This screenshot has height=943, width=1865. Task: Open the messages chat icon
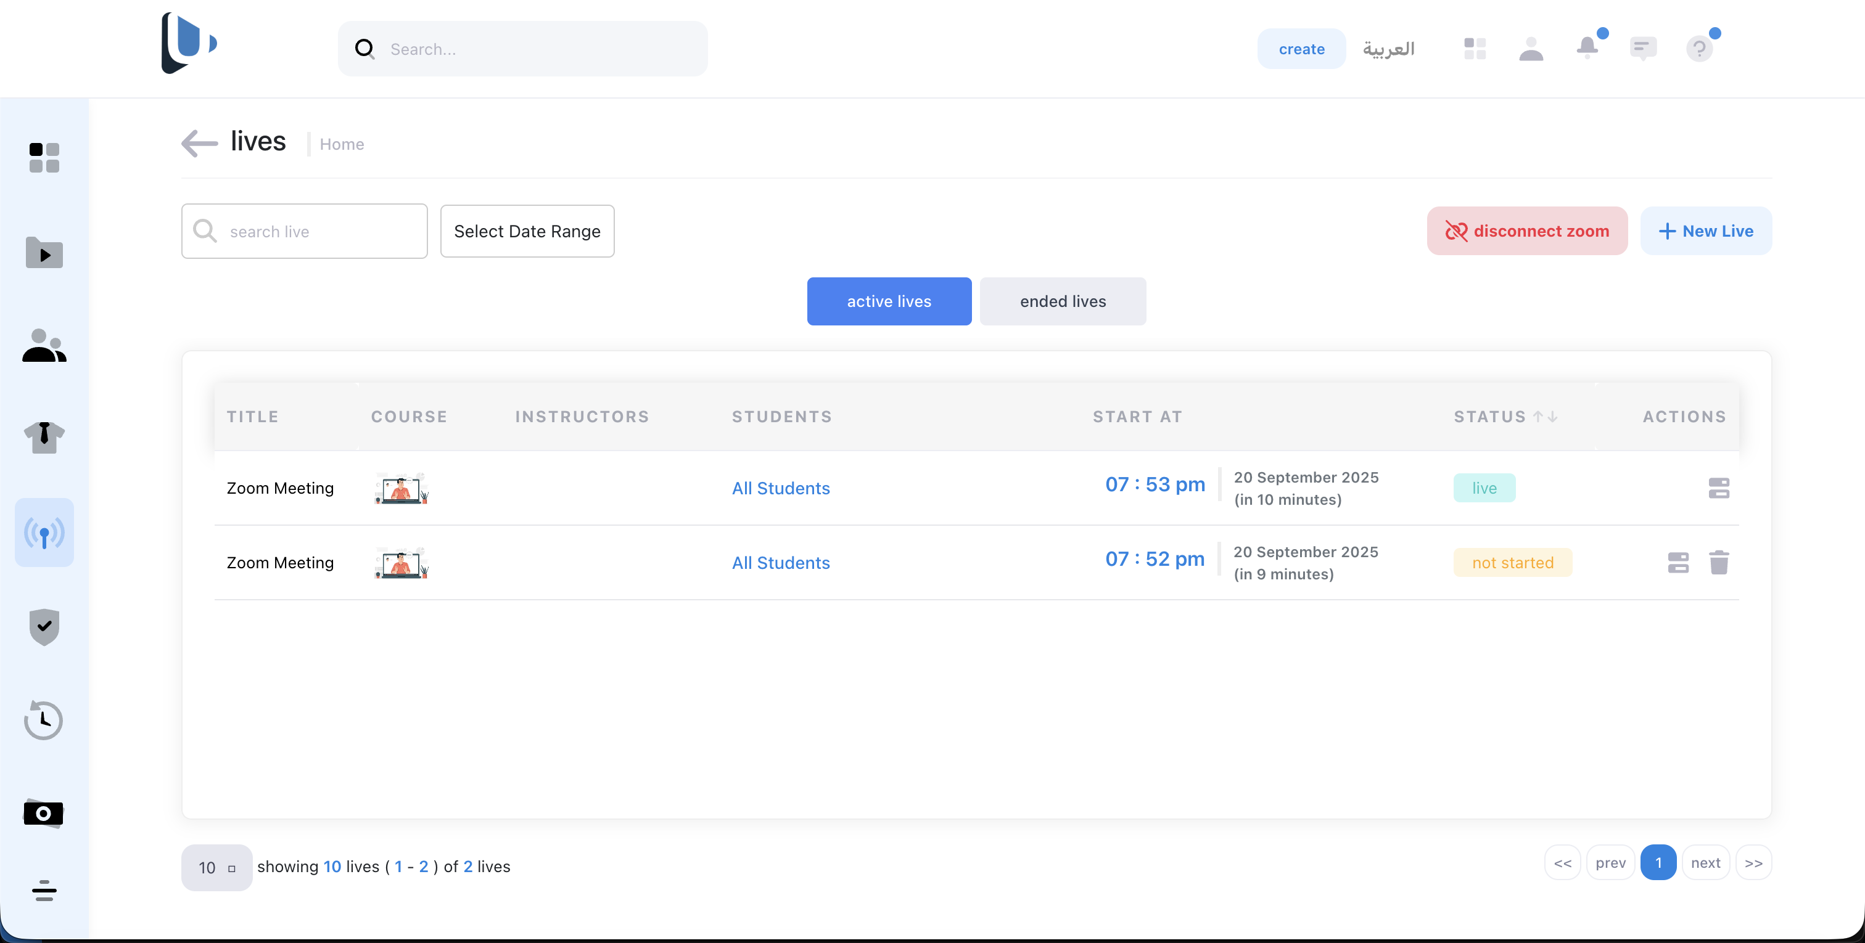[1644, 49]
